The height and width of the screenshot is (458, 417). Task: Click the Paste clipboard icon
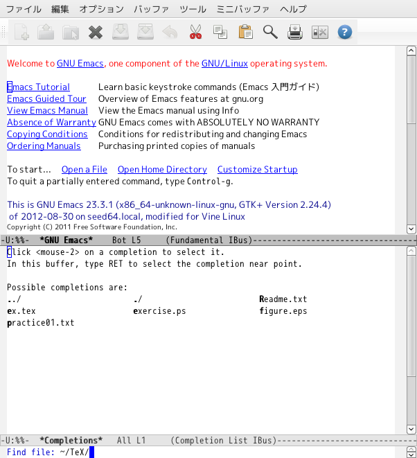pos(245,32)
